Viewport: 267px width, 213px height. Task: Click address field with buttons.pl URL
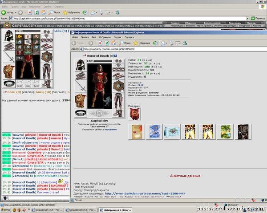tap(129, 18)
